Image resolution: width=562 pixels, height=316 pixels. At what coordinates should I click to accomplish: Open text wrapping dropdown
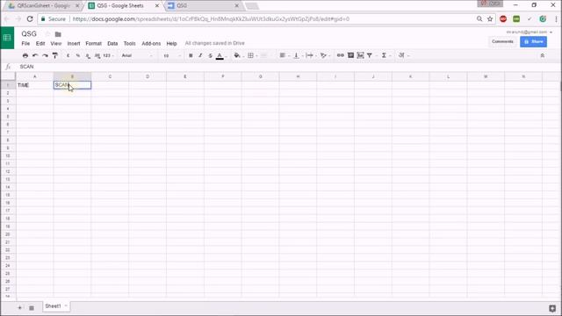coord(310,55)
